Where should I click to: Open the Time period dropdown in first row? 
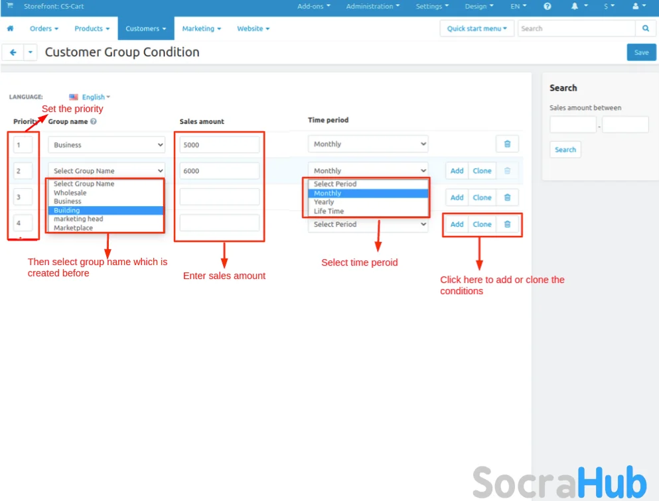[x=368, y=144]
